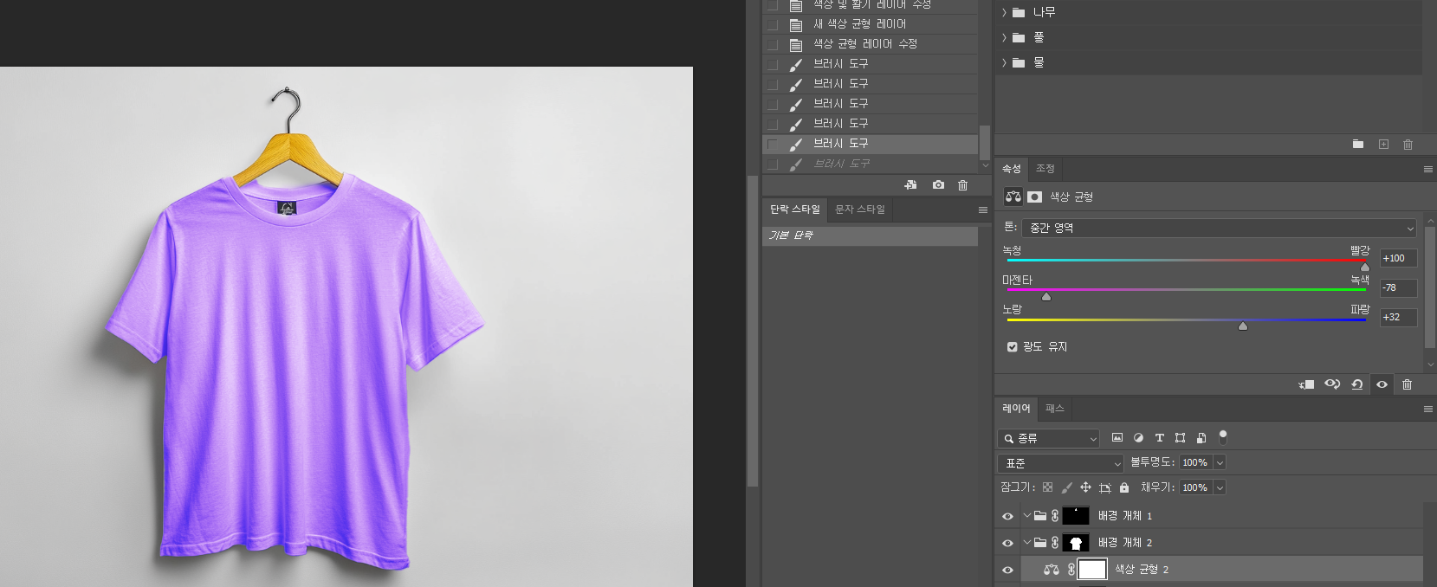Lock image pixels brush icon in Layers panel
Image resolution: width=1437 pixels, height=587 pixels.
(x=1067, y=487)
